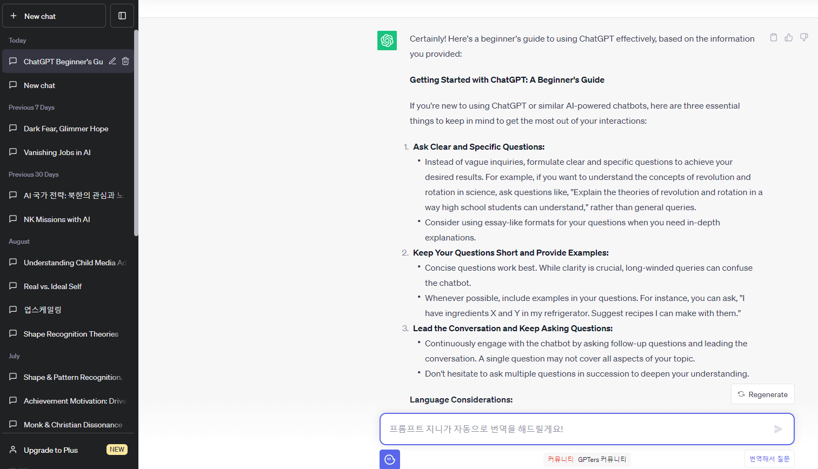Open GPTers 커뮤니티 link

point(602,459)
